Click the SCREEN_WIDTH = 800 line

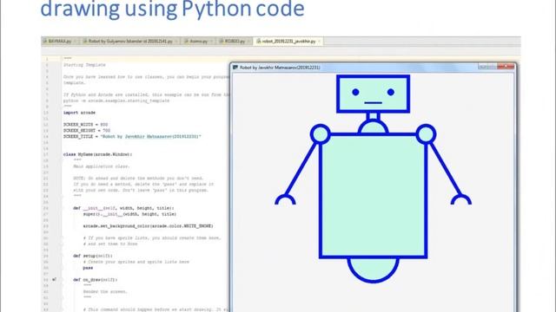85,125
